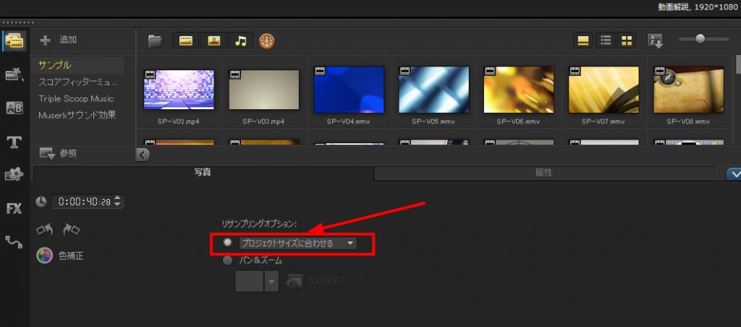Adjust the thumbnail size slider
741x327 pixels.
click(x=700, y=39)
